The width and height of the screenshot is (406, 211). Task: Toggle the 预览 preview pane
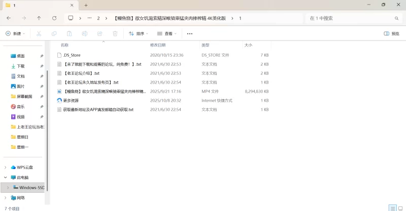click(x=391, y=33)
